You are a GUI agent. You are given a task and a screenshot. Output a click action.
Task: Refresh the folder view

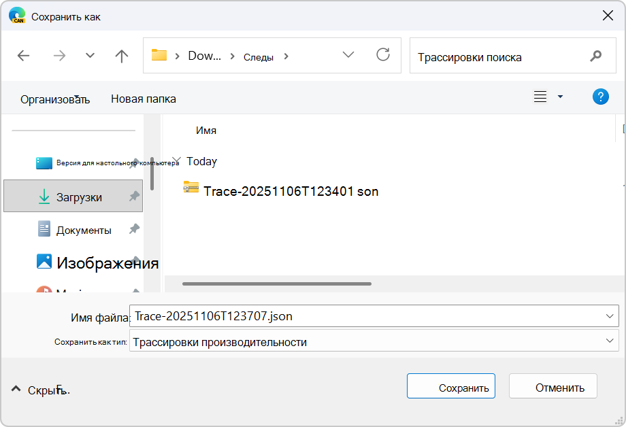[383, 54]
